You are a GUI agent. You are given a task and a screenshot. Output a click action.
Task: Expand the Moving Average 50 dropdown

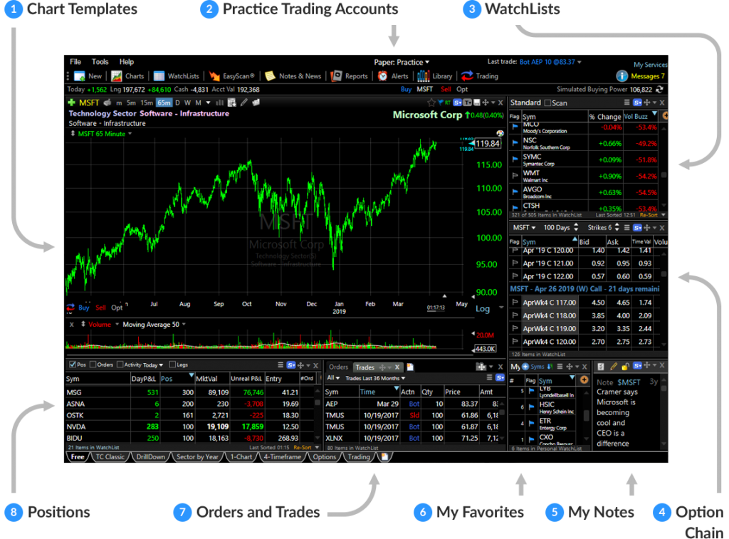coord(184,325)
